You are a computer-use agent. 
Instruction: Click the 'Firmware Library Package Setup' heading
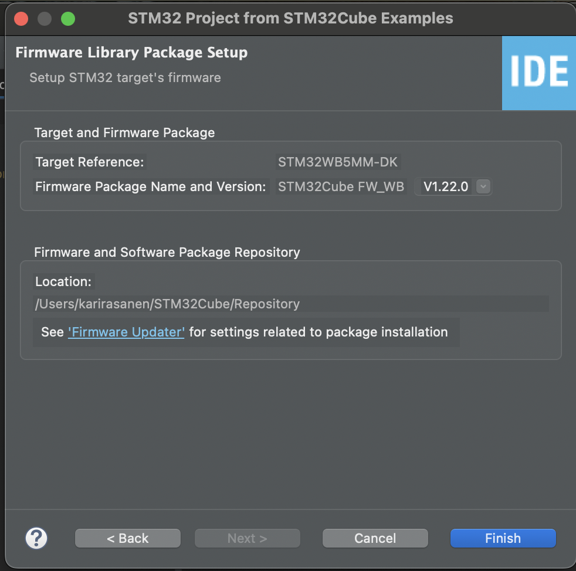point(131,52)
